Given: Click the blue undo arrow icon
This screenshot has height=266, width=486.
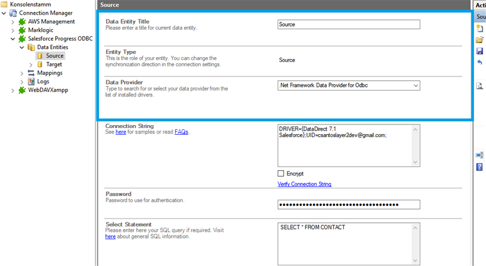Looking at the screenshot, I should [479, 63].
